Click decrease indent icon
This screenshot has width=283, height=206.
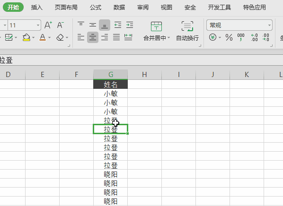(118, 25)
